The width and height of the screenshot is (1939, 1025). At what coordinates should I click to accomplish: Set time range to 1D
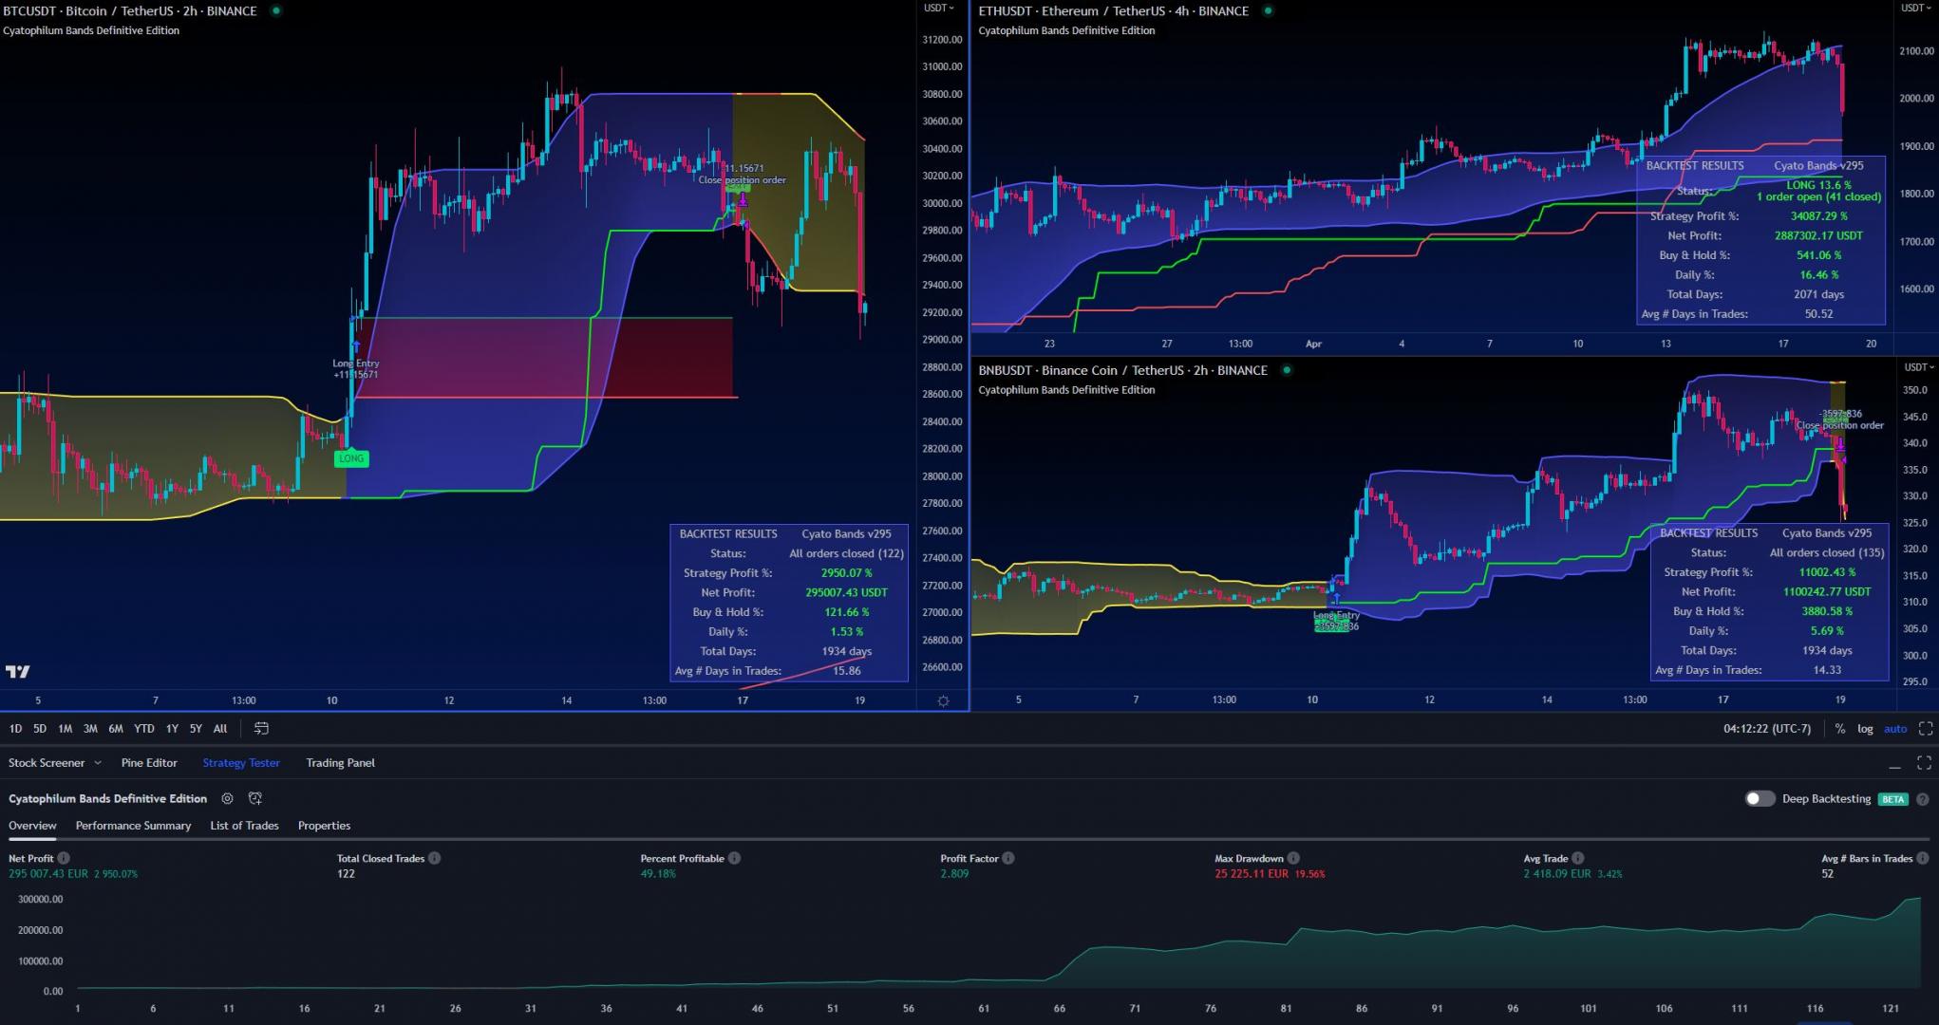pos(15,729)
